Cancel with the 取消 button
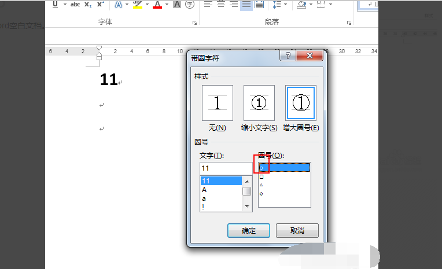Image resolution: width=442 pixels, height=269 pixels. [297, 231]
